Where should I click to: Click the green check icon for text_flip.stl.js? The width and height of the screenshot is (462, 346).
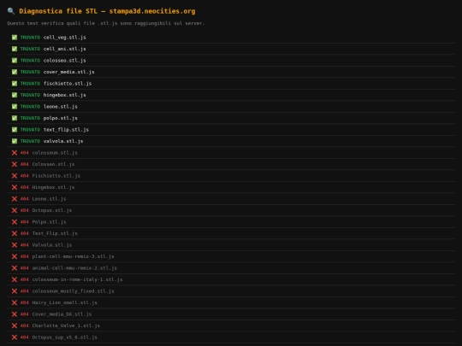15,130
